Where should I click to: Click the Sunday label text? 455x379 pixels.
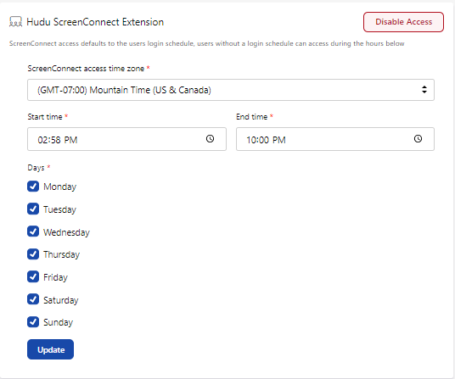click(x=58, y=322)
